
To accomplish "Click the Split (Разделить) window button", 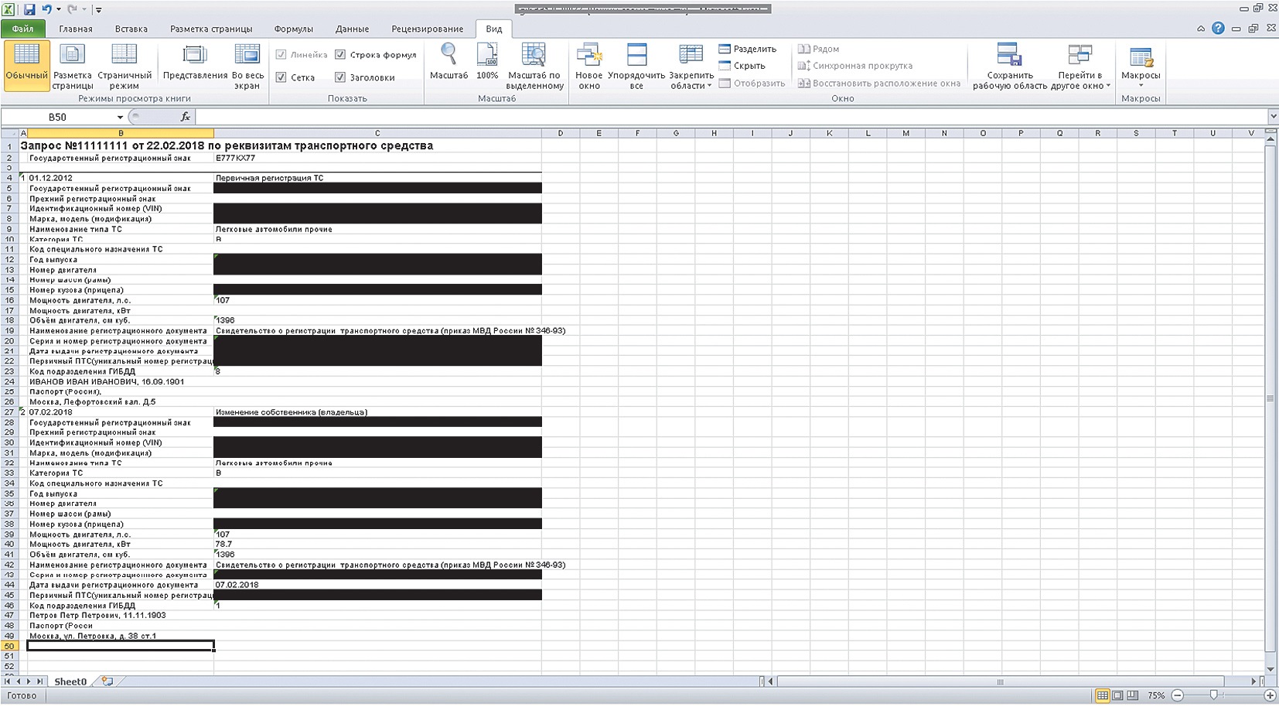I will pos(748,49).
